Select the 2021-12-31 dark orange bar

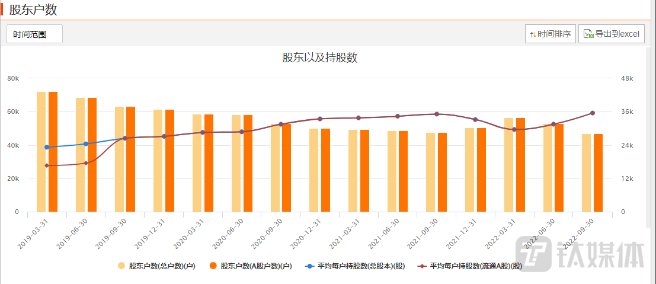tap(482, 170)
